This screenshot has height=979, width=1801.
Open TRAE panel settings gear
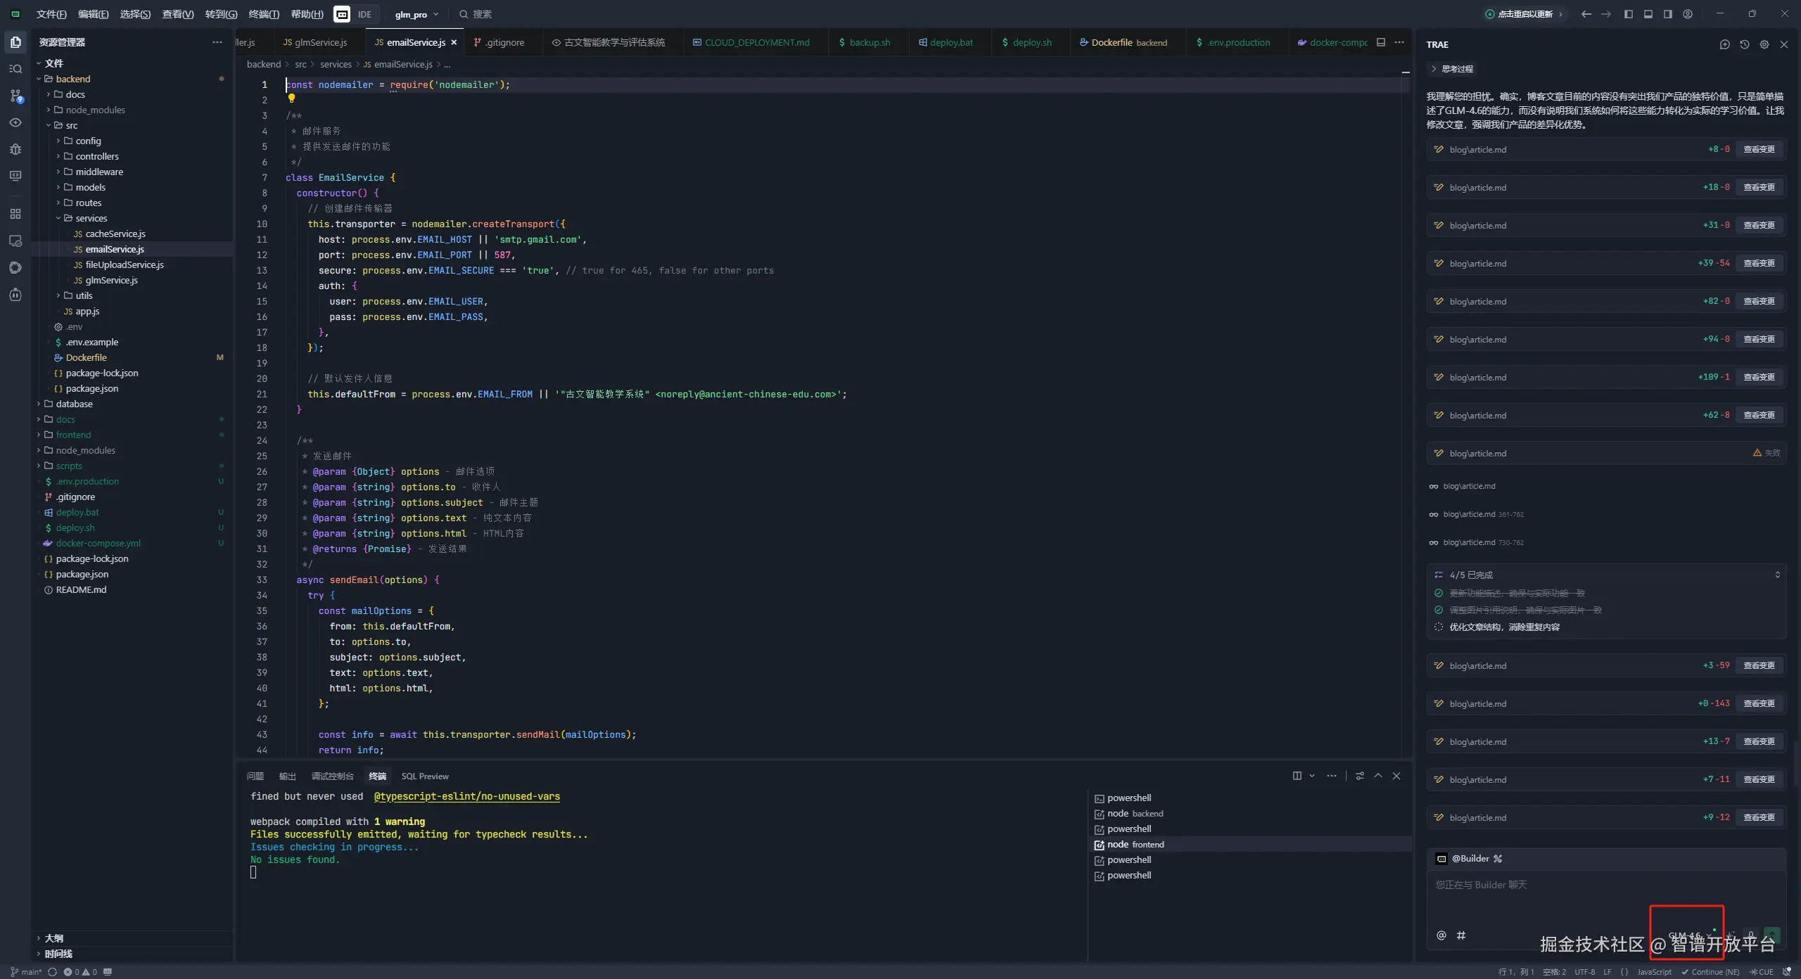point(1764,44)
